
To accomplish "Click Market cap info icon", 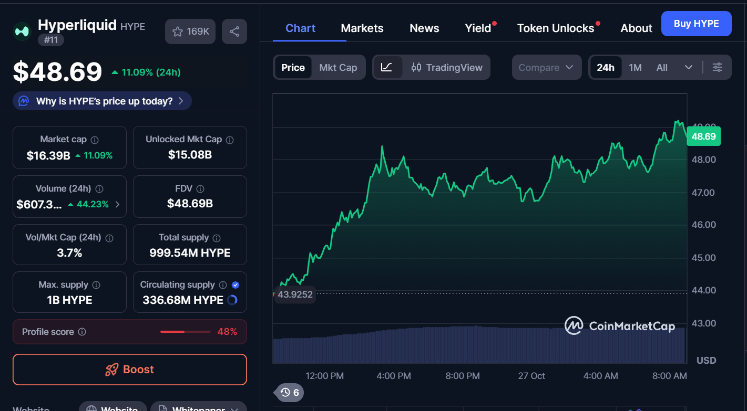I will click(x=95, y=140).
